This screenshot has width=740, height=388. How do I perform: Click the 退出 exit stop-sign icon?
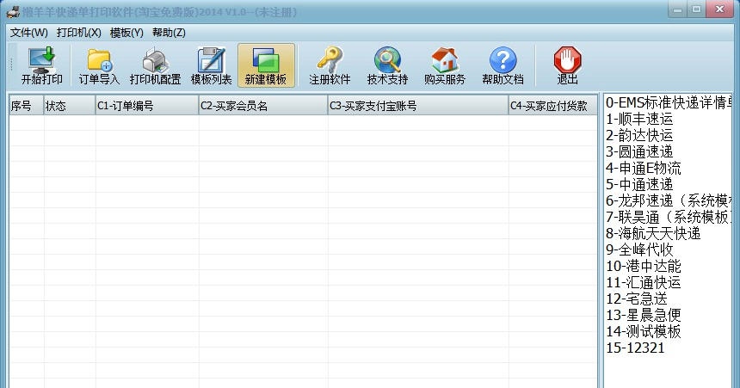[x=567, y=65]
